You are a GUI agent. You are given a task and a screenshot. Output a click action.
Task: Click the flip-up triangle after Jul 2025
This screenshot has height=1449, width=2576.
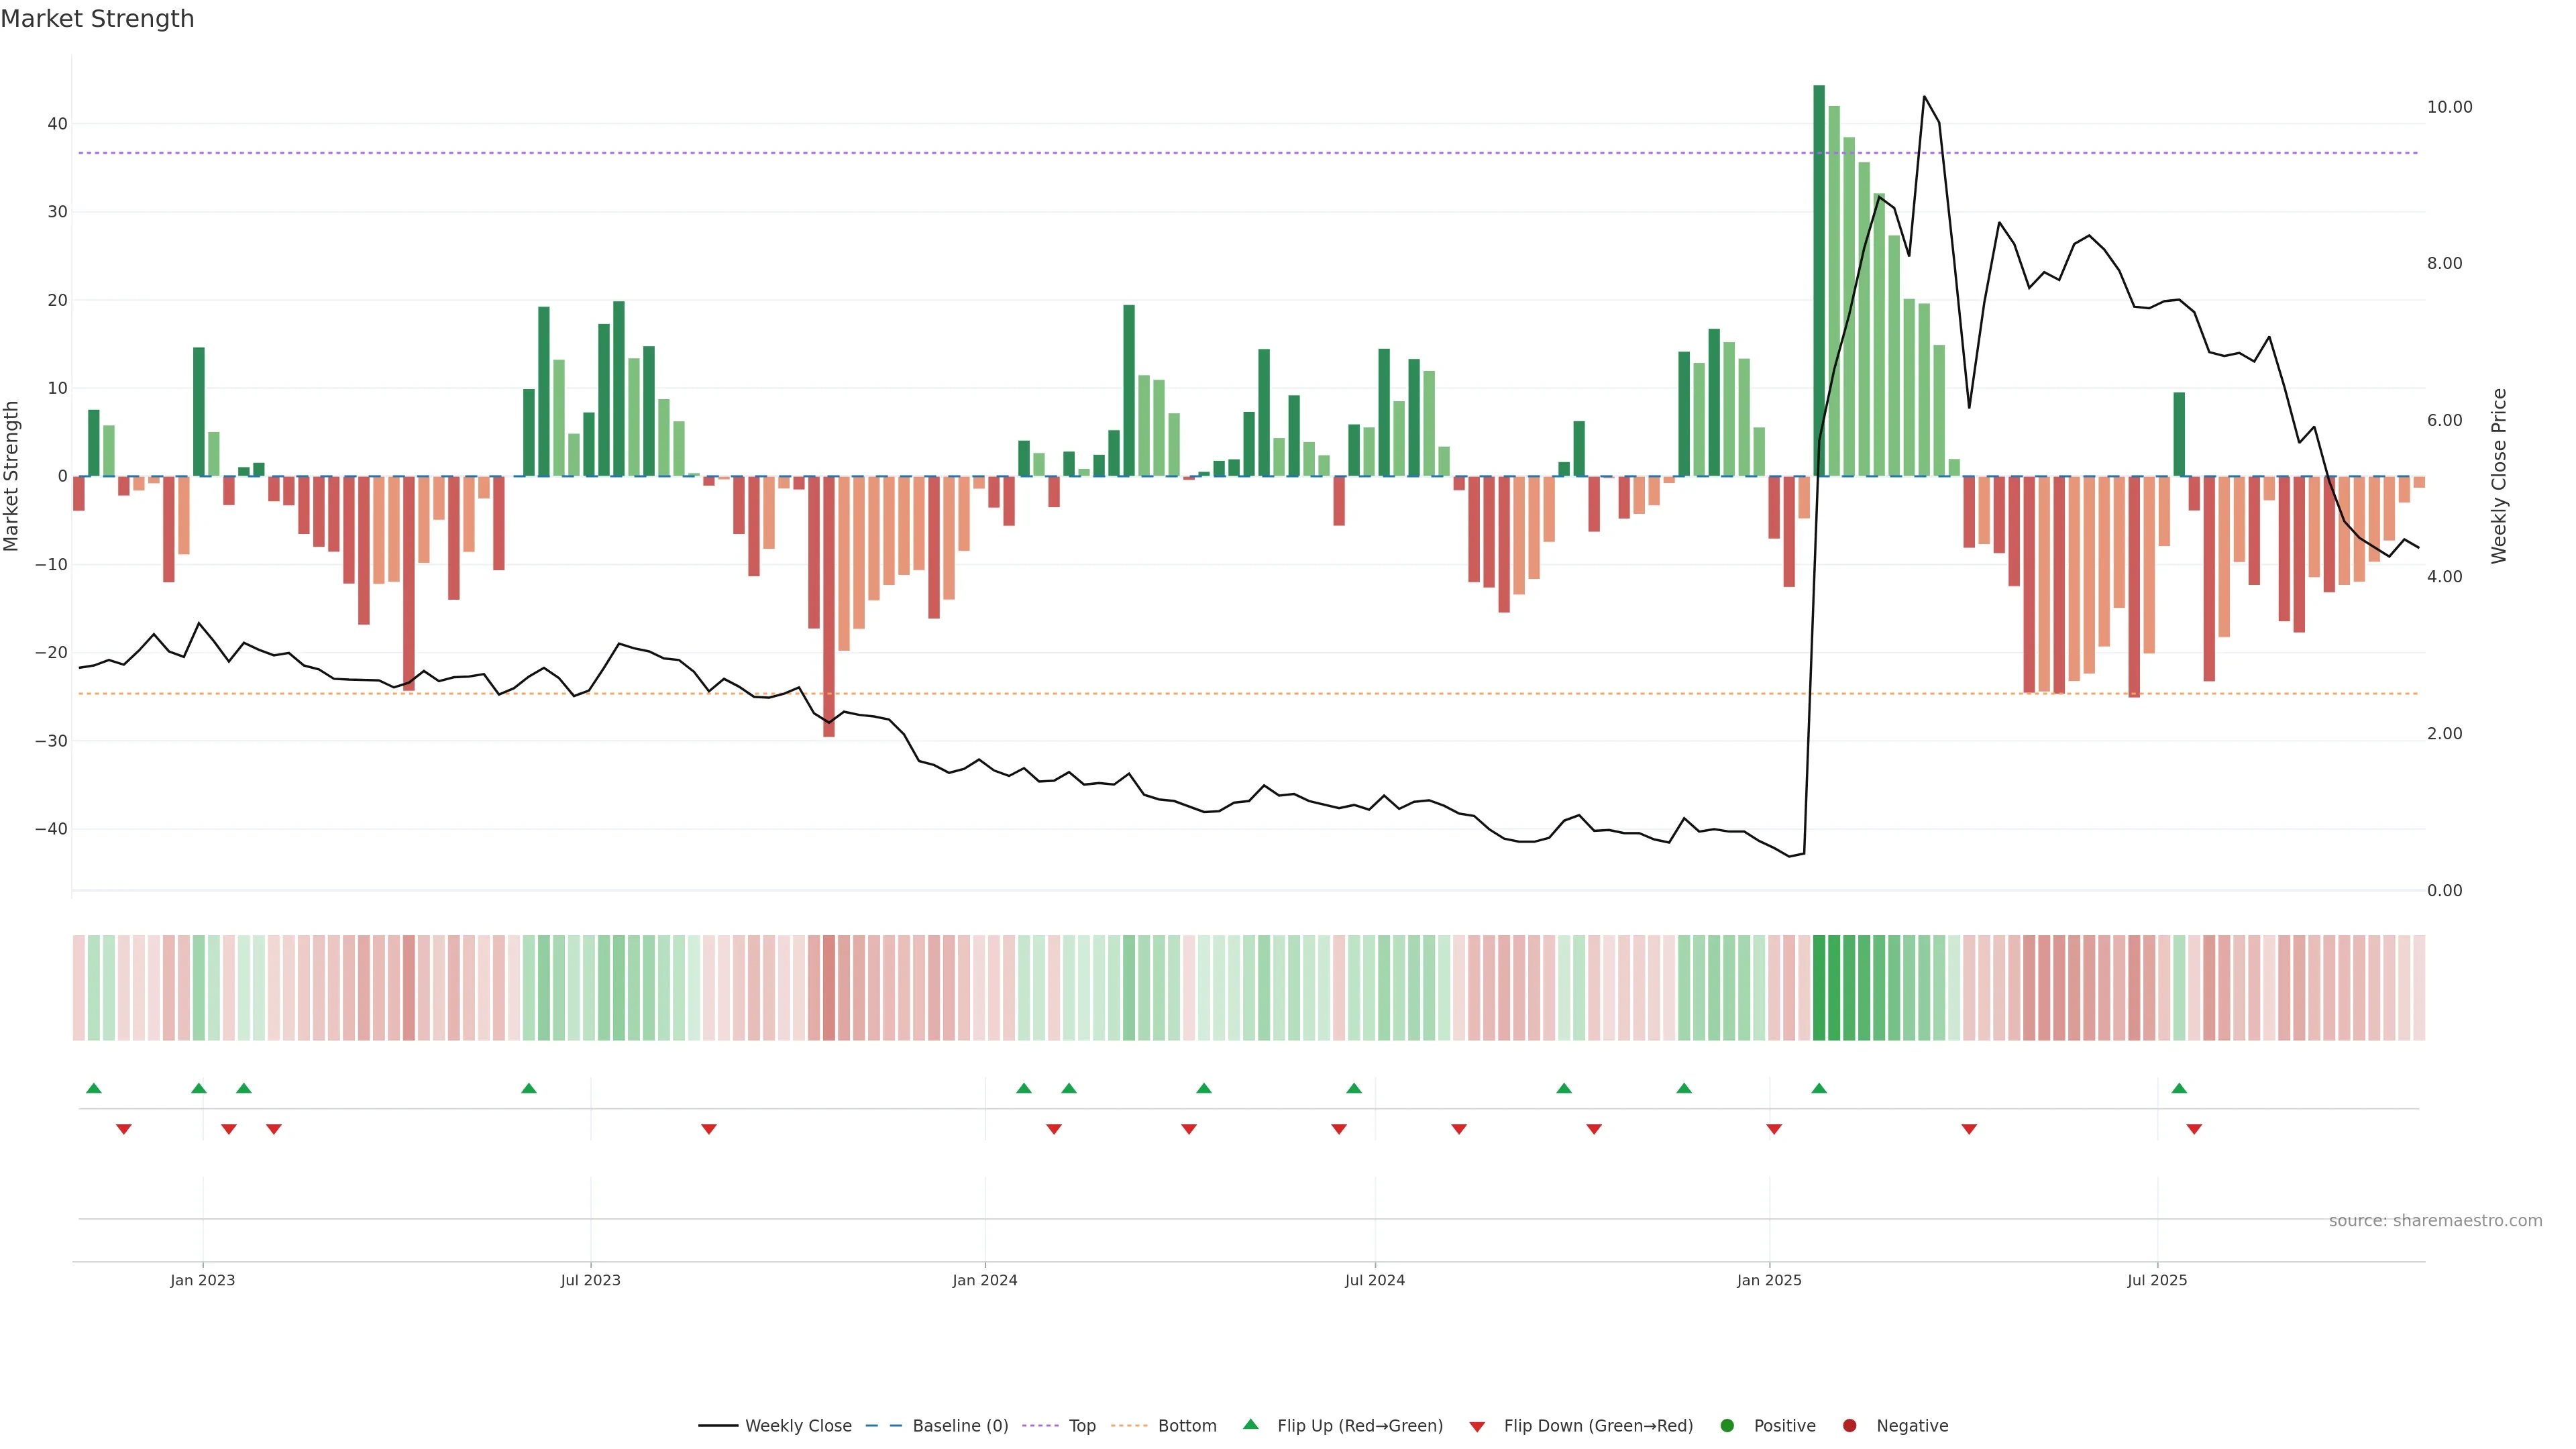[x=2179, y=1088]
